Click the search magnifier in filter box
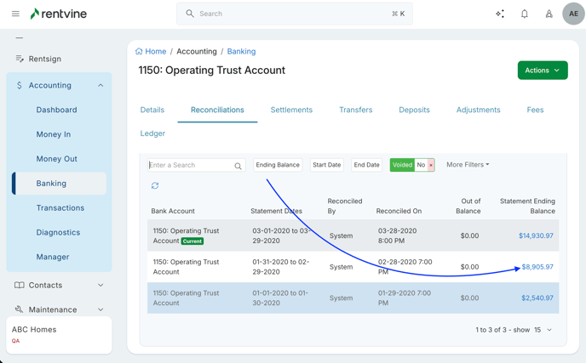This screenshot has height=363, width=586. click(x=238, y=166)
